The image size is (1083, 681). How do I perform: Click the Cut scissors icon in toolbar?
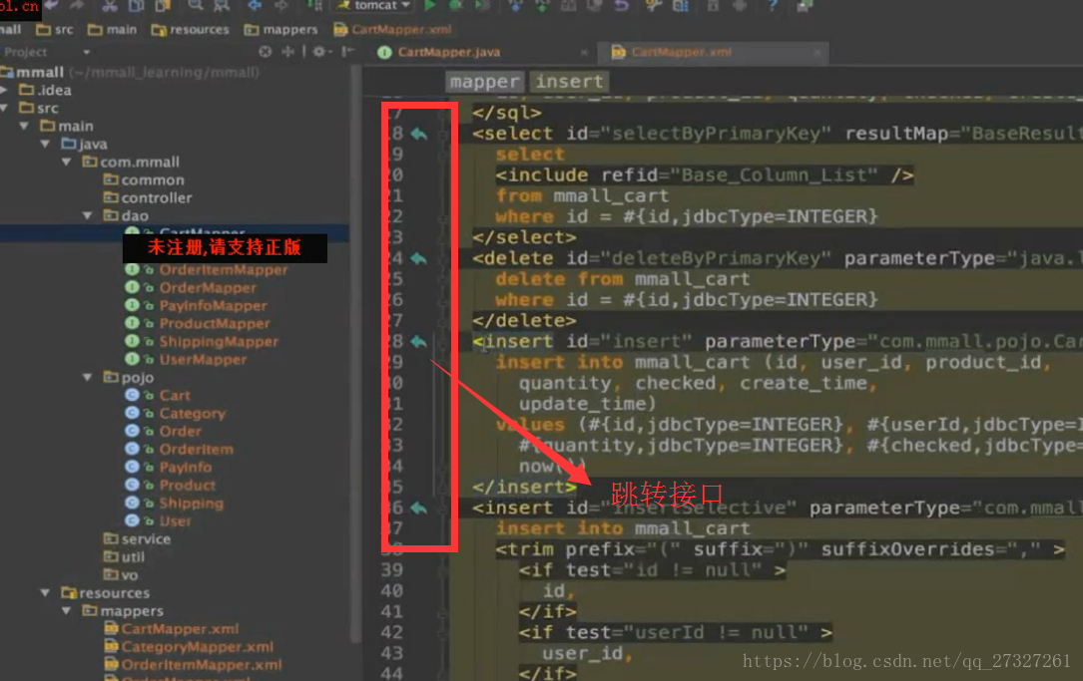[x=109, y=6]
